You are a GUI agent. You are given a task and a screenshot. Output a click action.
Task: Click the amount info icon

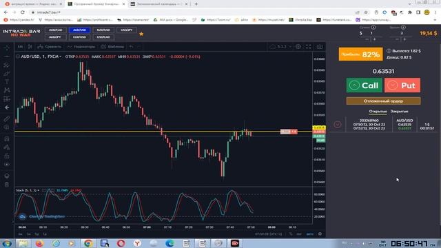click(373, 28)
